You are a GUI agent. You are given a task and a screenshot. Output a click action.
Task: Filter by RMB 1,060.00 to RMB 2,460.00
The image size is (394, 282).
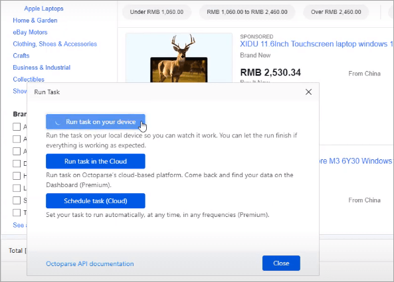pos(247,12)
